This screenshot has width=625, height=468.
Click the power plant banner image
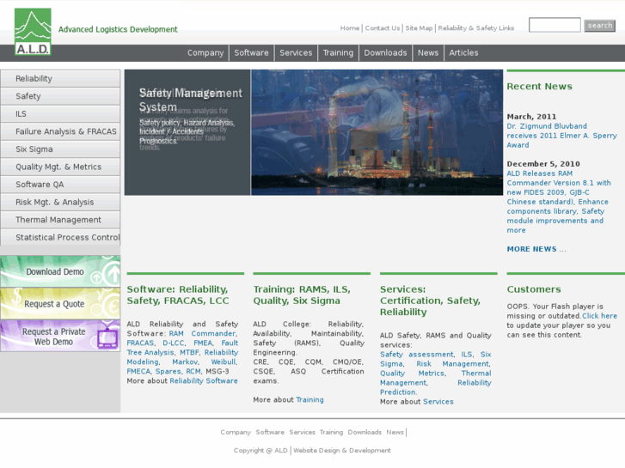point(377,132)
